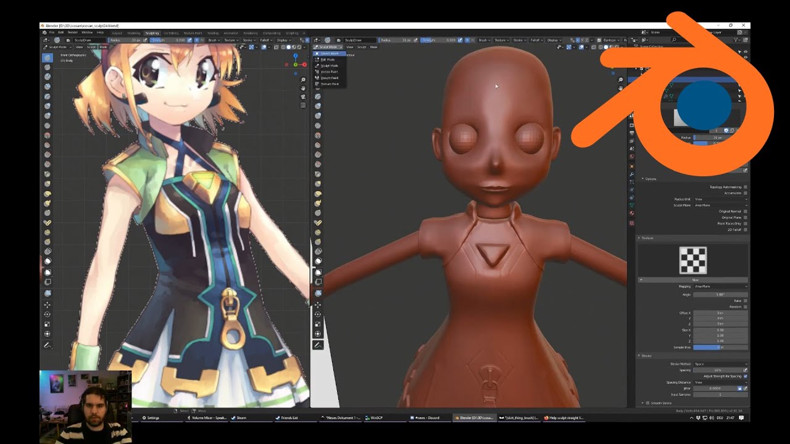Screen dimensions: 790x444
Task: Enable Original Plane checkbox
Action: click(746, 218)
